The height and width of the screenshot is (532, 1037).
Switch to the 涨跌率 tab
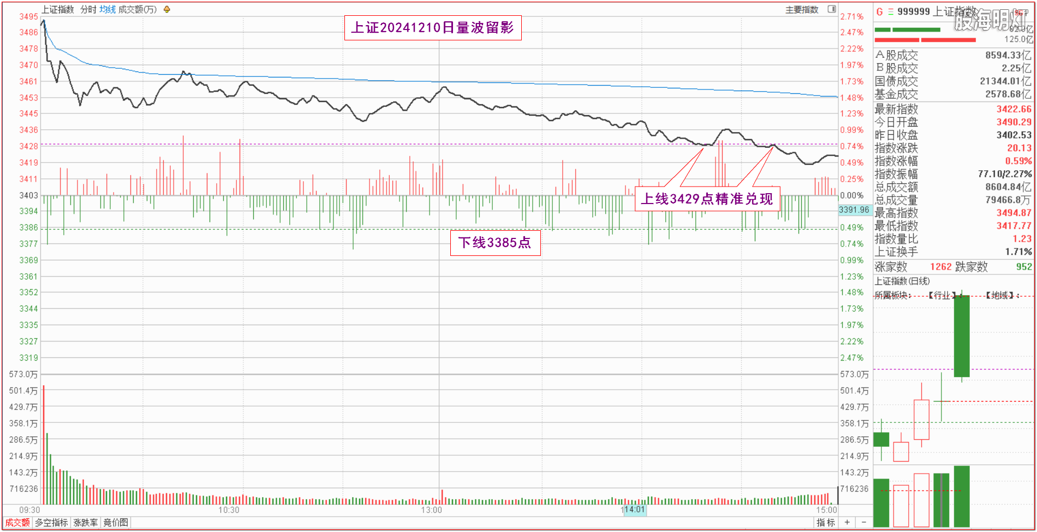point(86,523)
